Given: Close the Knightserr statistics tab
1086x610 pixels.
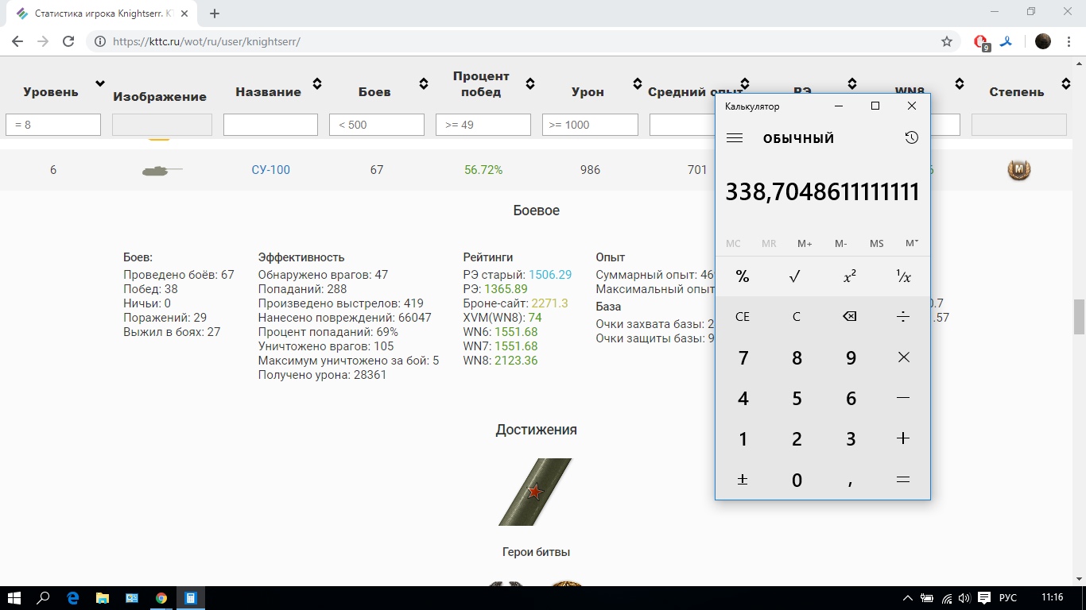Looking at the screenshot, I should pyautogui.click(x=186, y=14).
